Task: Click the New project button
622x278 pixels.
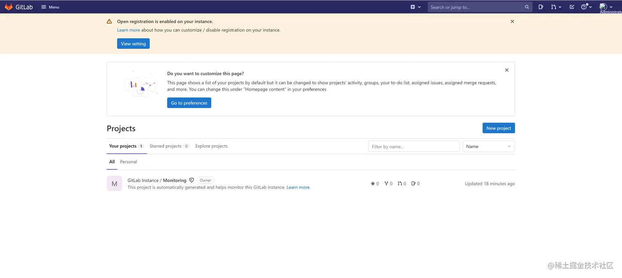Action: pyautogui.click(x=499, y=128)
